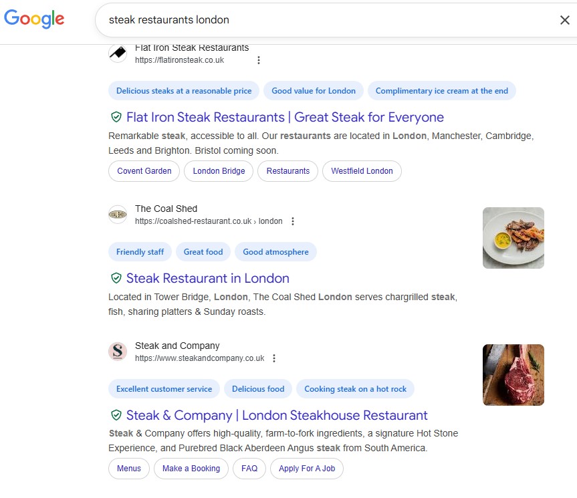Click the raw steak thumbnail image
Image resolution: width=577 pixels, height=498 pixels.
[x=513, y=375]
